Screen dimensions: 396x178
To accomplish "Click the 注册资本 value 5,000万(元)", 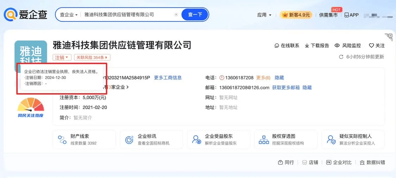I will (94, 98).
